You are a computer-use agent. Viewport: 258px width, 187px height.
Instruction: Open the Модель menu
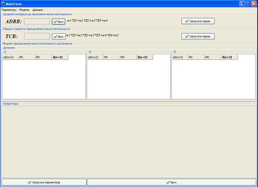24,10
